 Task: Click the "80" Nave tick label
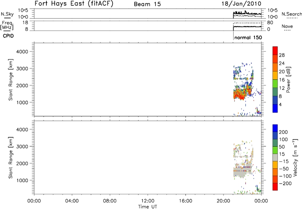pos(270,23)
